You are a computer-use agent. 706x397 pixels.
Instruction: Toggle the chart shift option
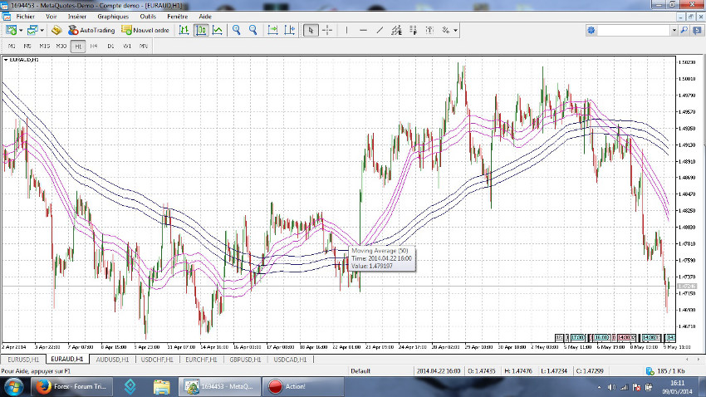pos(290,30)
